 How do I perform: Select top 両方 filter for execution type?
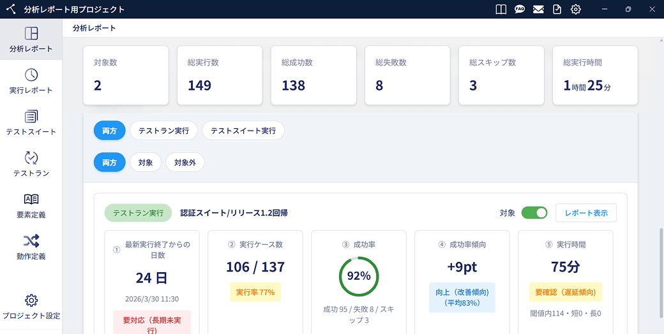pos(110,131)
